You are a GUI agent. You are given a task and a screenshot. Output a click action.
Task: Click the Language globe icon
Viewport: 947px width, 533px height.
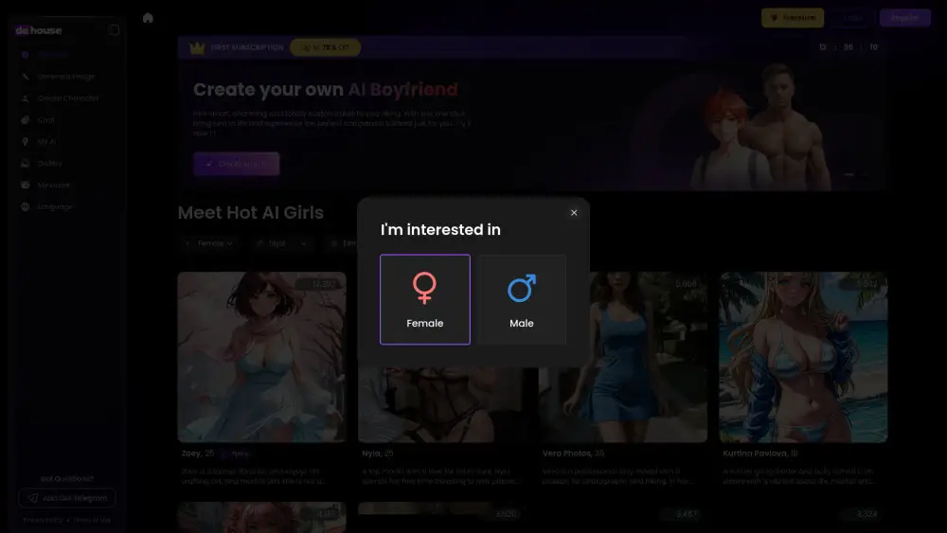pyautogui.click(x=26, y=206)
